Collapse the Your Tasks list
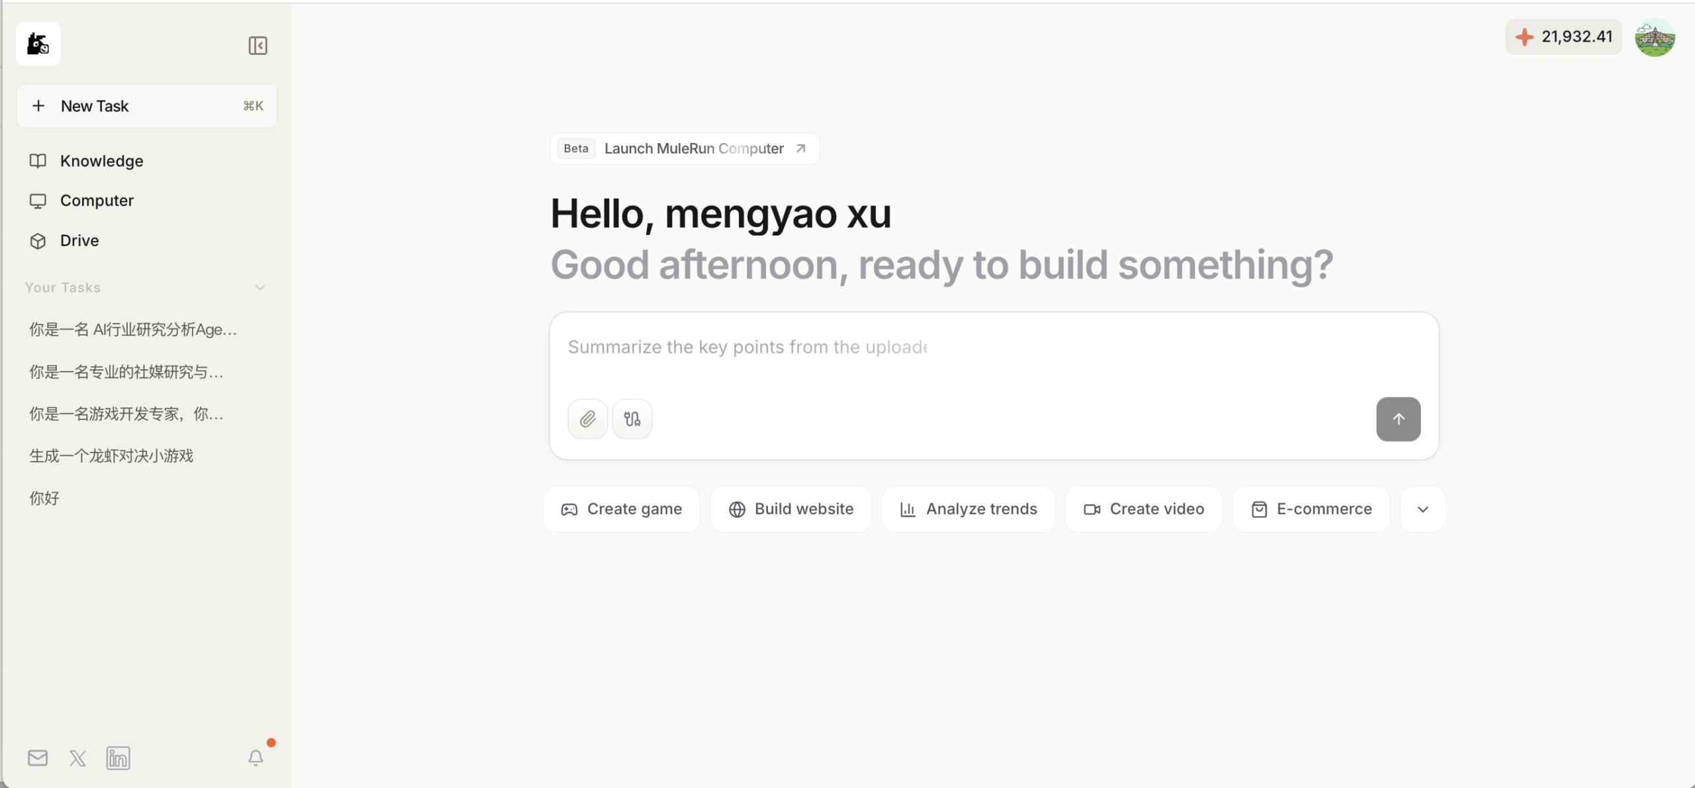The image size is (1695, 788). (x=260, y=288)
